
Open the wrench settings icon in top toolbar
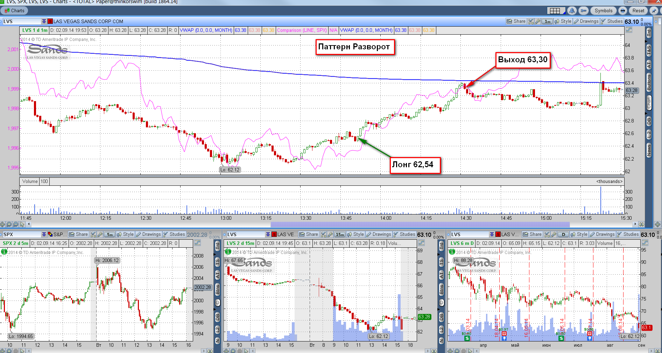pos(583,10)
